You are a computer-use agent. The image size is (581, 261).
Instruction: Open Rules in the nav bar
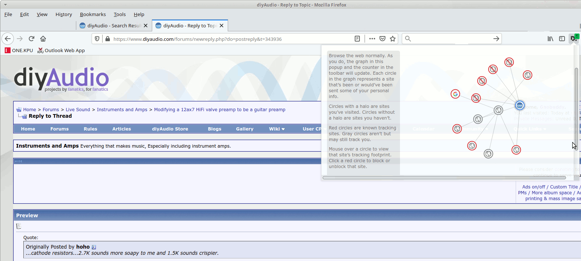pos(91,129)
